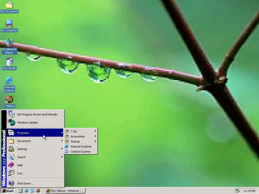Launch Internet Explorer from Programs submenu
Screen dimensions: 259x194
click(x=81, y=147)
